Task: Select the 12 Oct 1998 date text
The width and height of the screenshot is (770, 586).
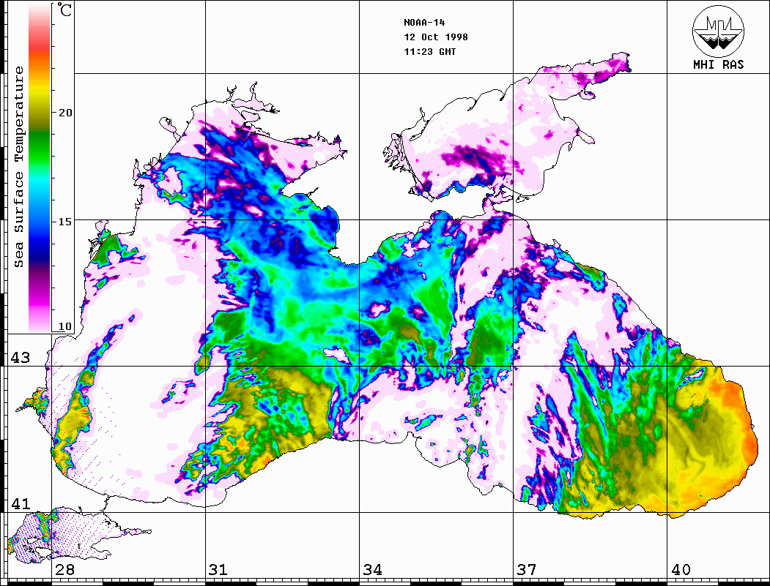Action: [x=435, y=37]
